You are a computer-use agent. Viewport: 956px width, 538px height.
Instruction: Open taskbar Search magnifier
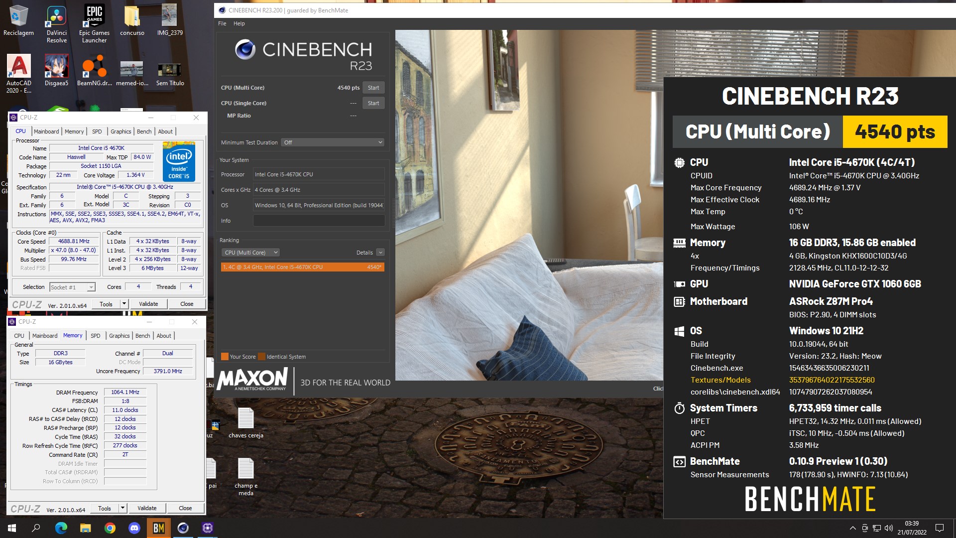[36, 528]
